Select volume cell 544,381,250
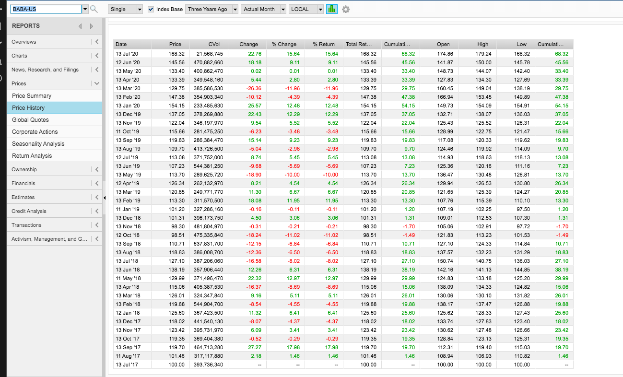Screen dimensions: 623x377 (x=208, y=166)
